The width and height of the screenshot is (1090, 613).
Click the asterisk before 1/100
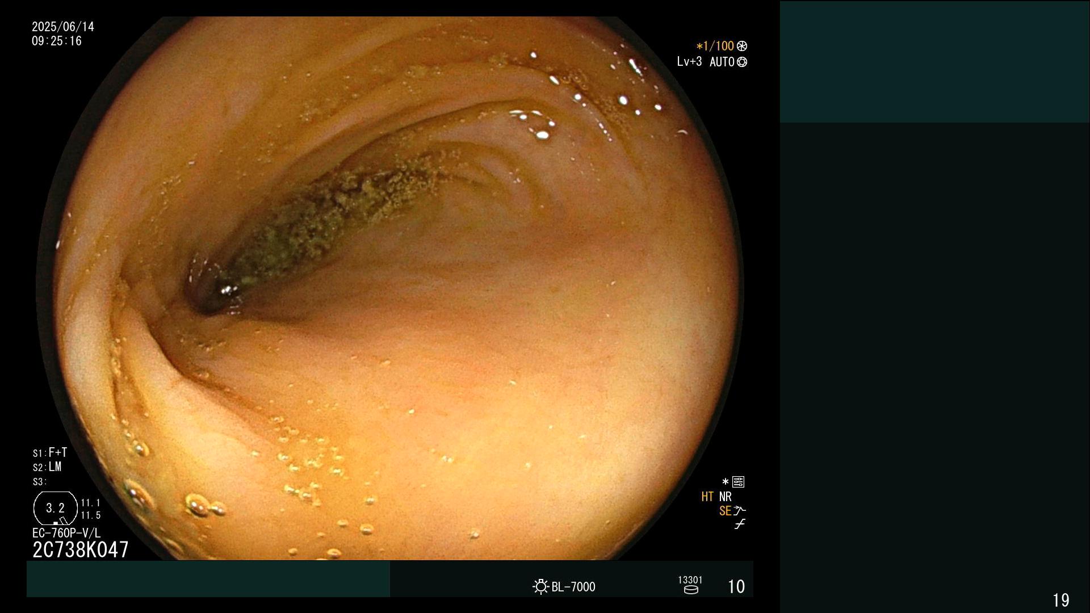click(x=700, y=46)
